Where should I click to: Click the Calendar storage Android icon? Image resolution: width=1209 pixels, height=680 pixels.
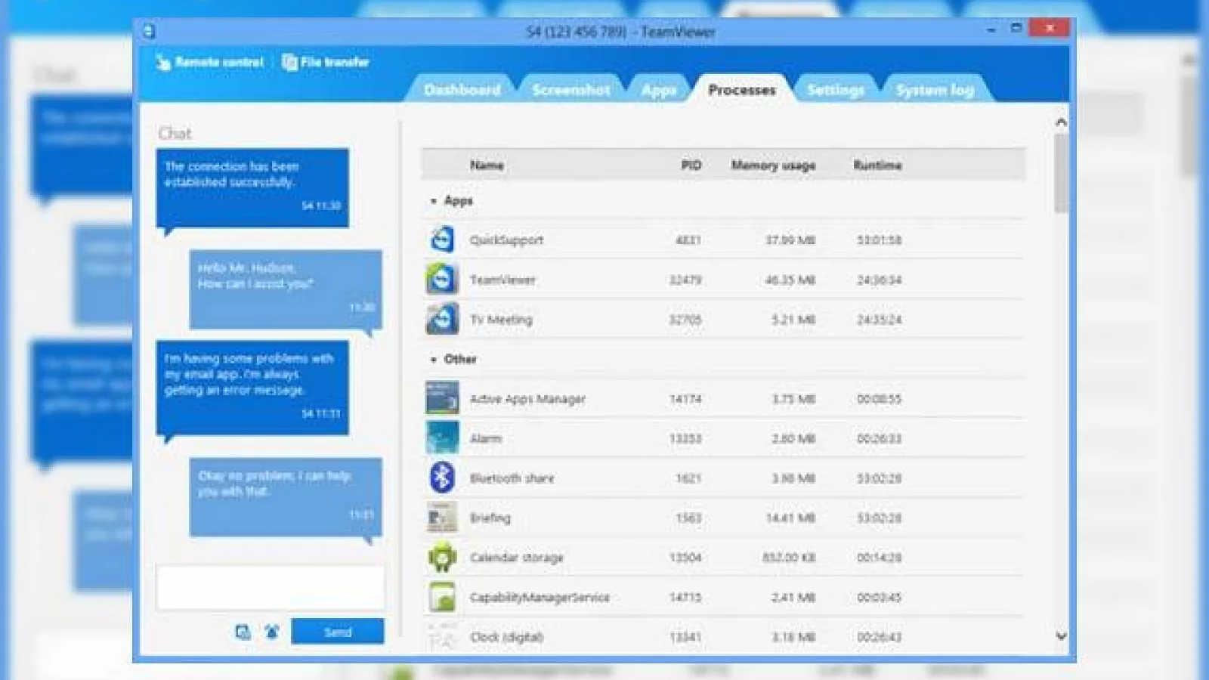coord(442,557)
